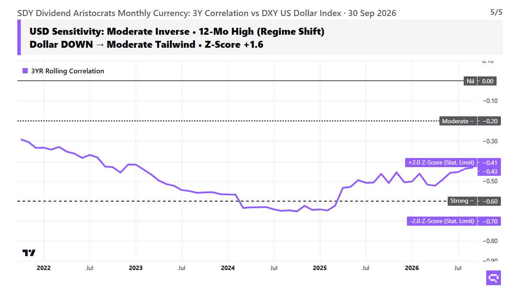
Task: Click the TradingView logo icon
Action: (x=29, y=253)
